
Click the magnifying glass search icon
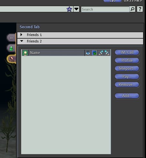pos(132,9)
